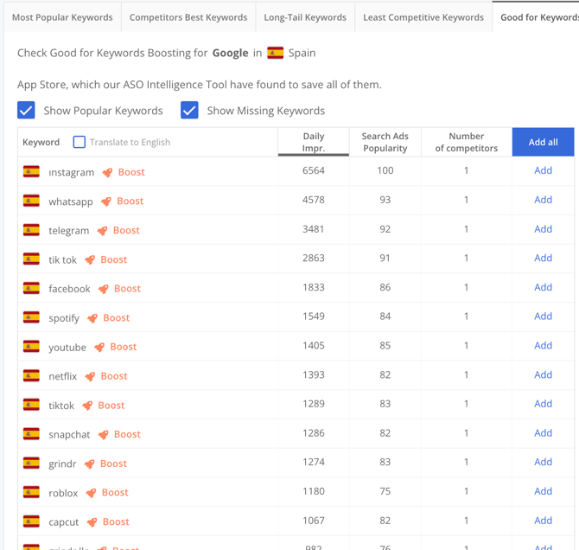The image size is (579, 550).
Task: Sort by Number of competitors column
Action: [466, 142]
